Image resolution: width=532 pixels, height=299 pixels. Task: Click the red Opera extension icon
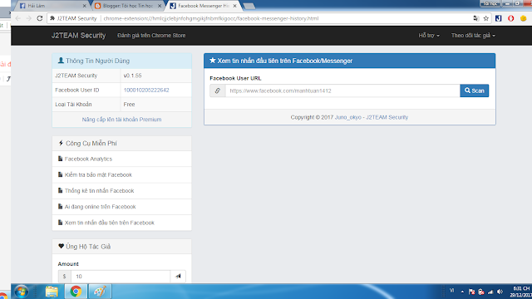tap(510, 18)
